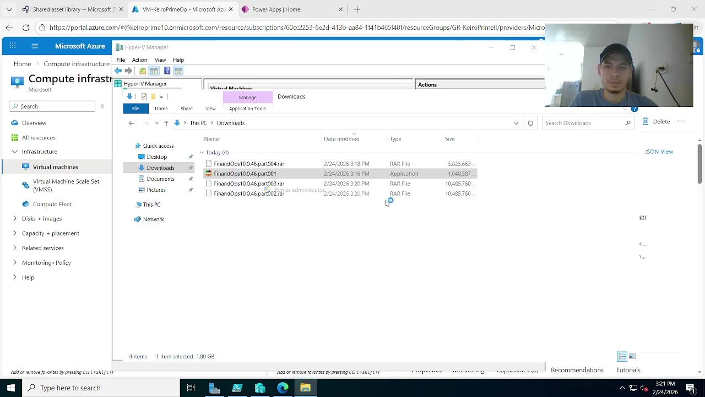Expand Related services section

[x=15, y=248]
